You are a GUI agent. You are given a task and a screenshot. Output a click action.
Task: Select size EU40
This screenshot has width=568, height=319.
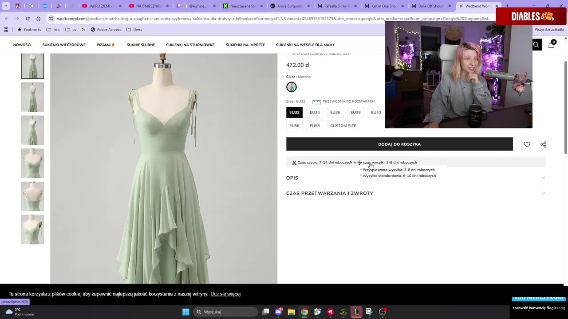pyautogui.click(x=376, y=113)
